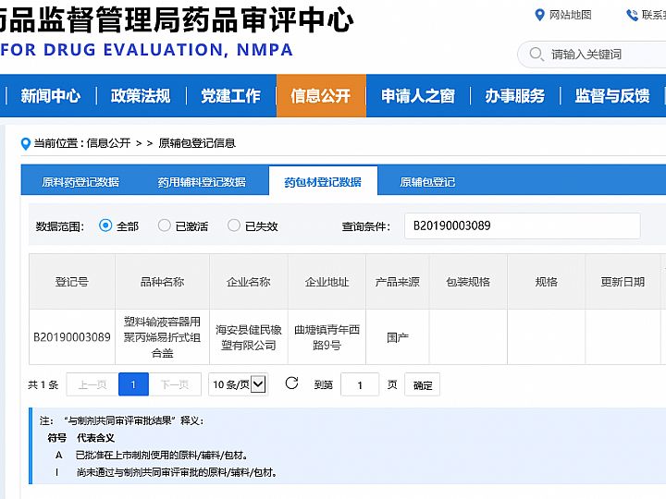Screen dimensions: 666x499
Task: Switch to the 药用辅料登记数据 tab
Action: point(202,182)
